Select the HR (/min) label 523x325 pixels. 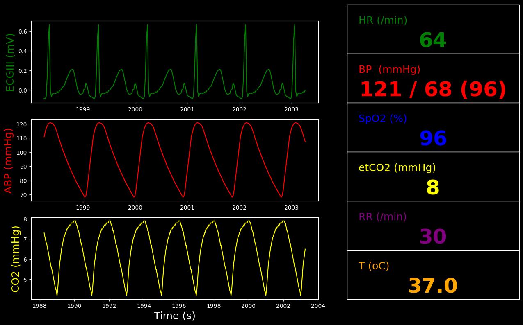383,20
